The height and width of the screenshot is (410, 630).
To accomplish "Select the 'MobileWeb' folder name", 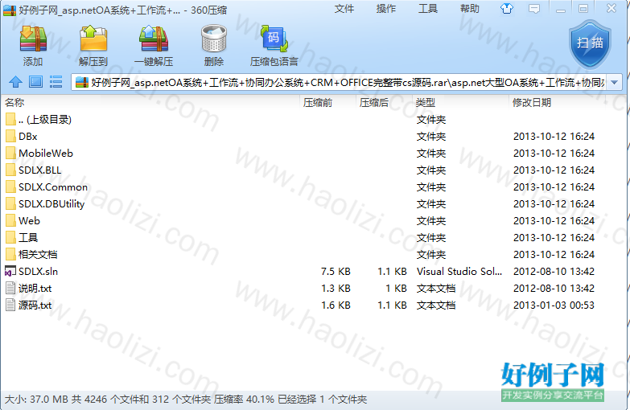I will [46, 153].
